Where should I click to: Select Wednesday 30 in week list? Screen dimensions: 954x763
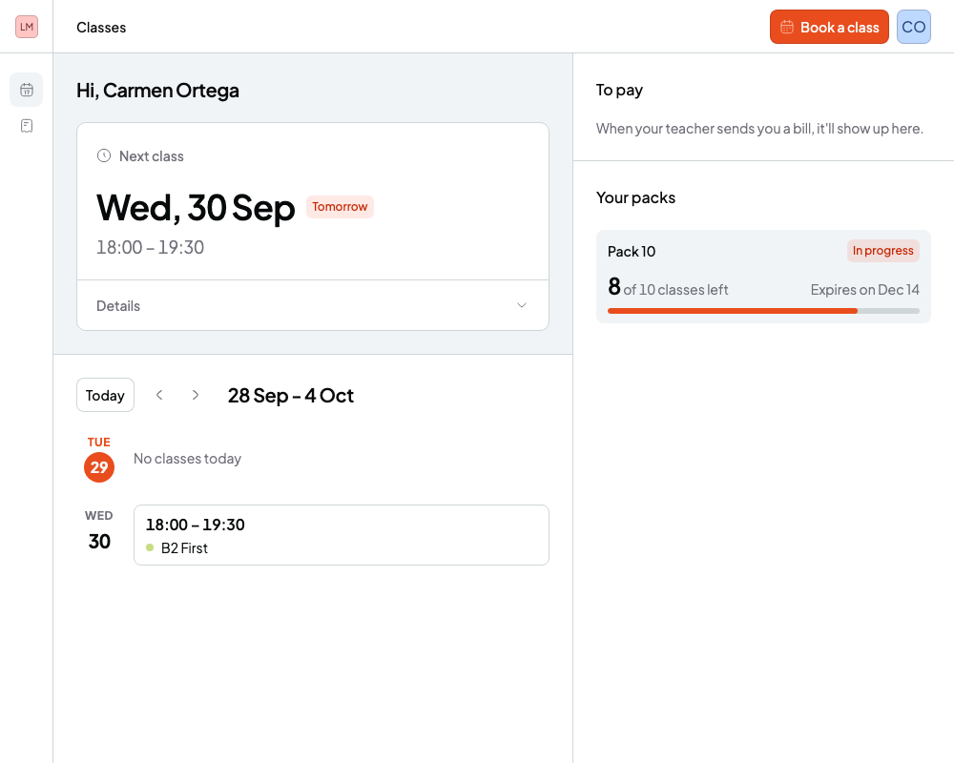(x=99, y=532)
